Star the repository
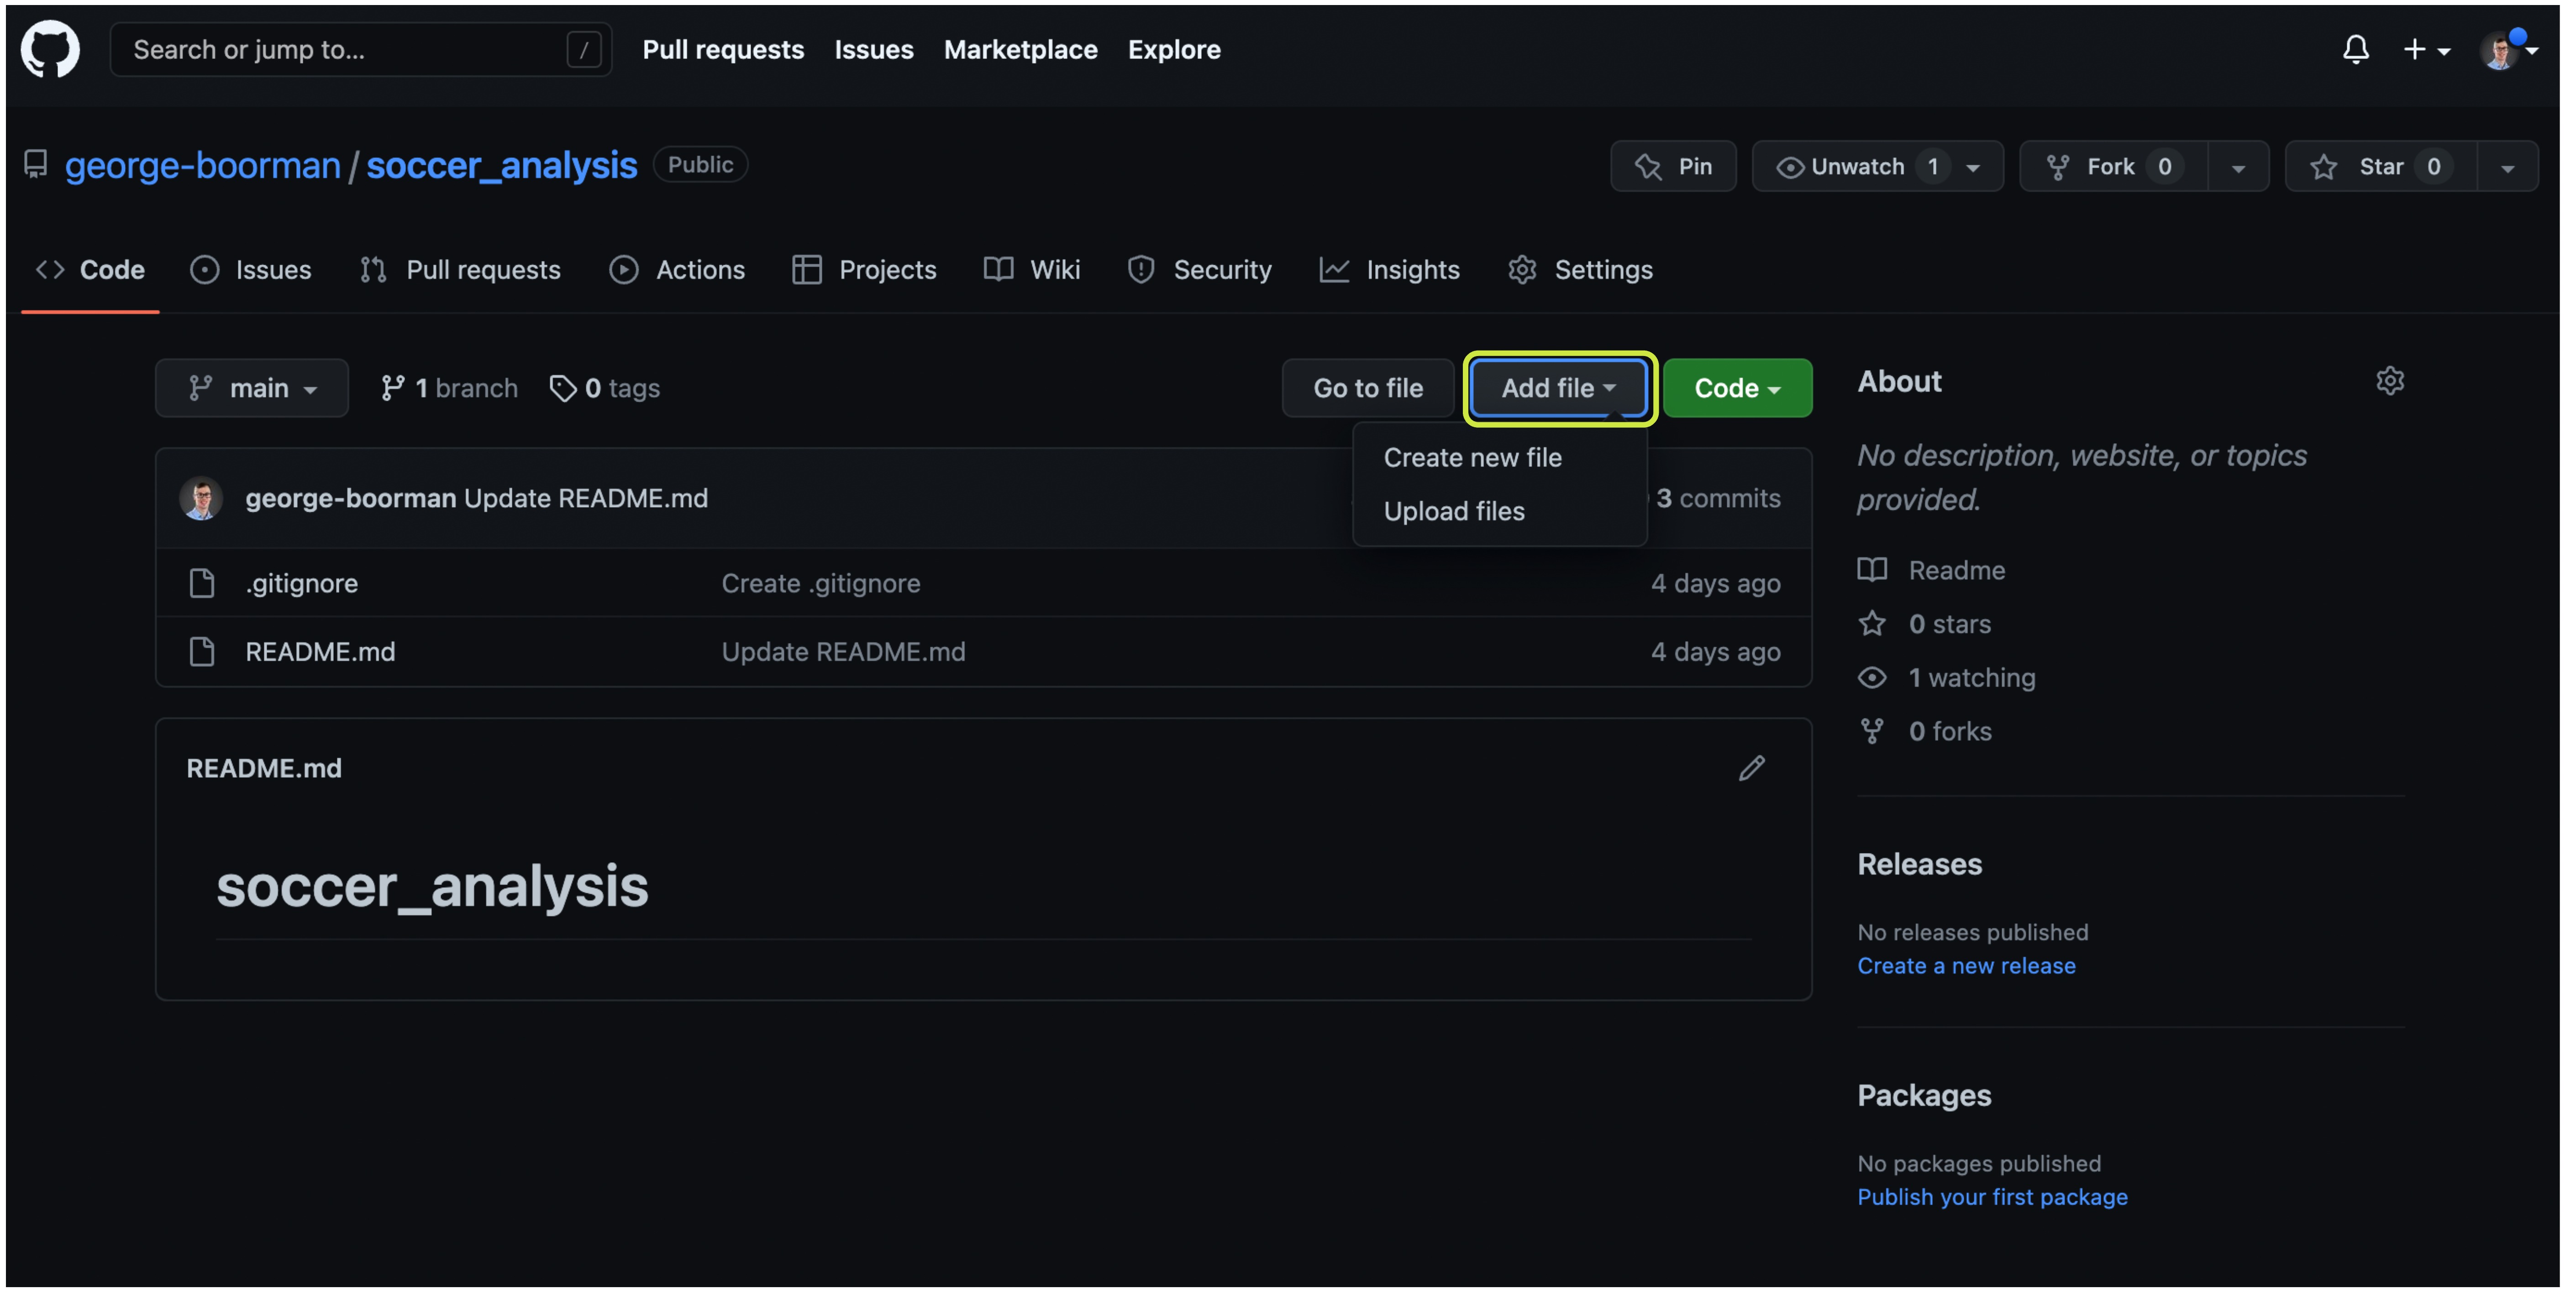 (x=2381, y=166)
